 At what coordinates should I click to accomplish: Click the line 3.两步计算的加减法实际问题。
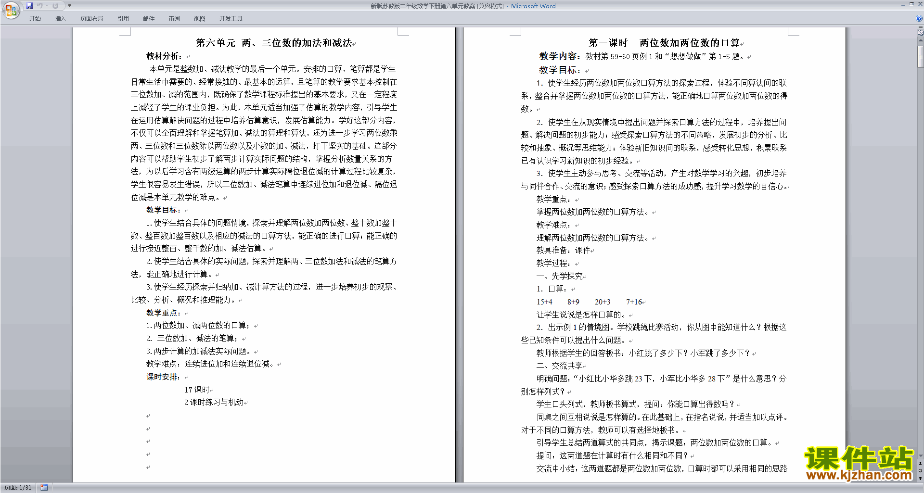point(199,351)
